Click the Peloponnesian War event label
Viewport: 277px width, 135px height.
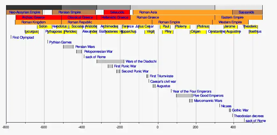(x=98, y=51)
